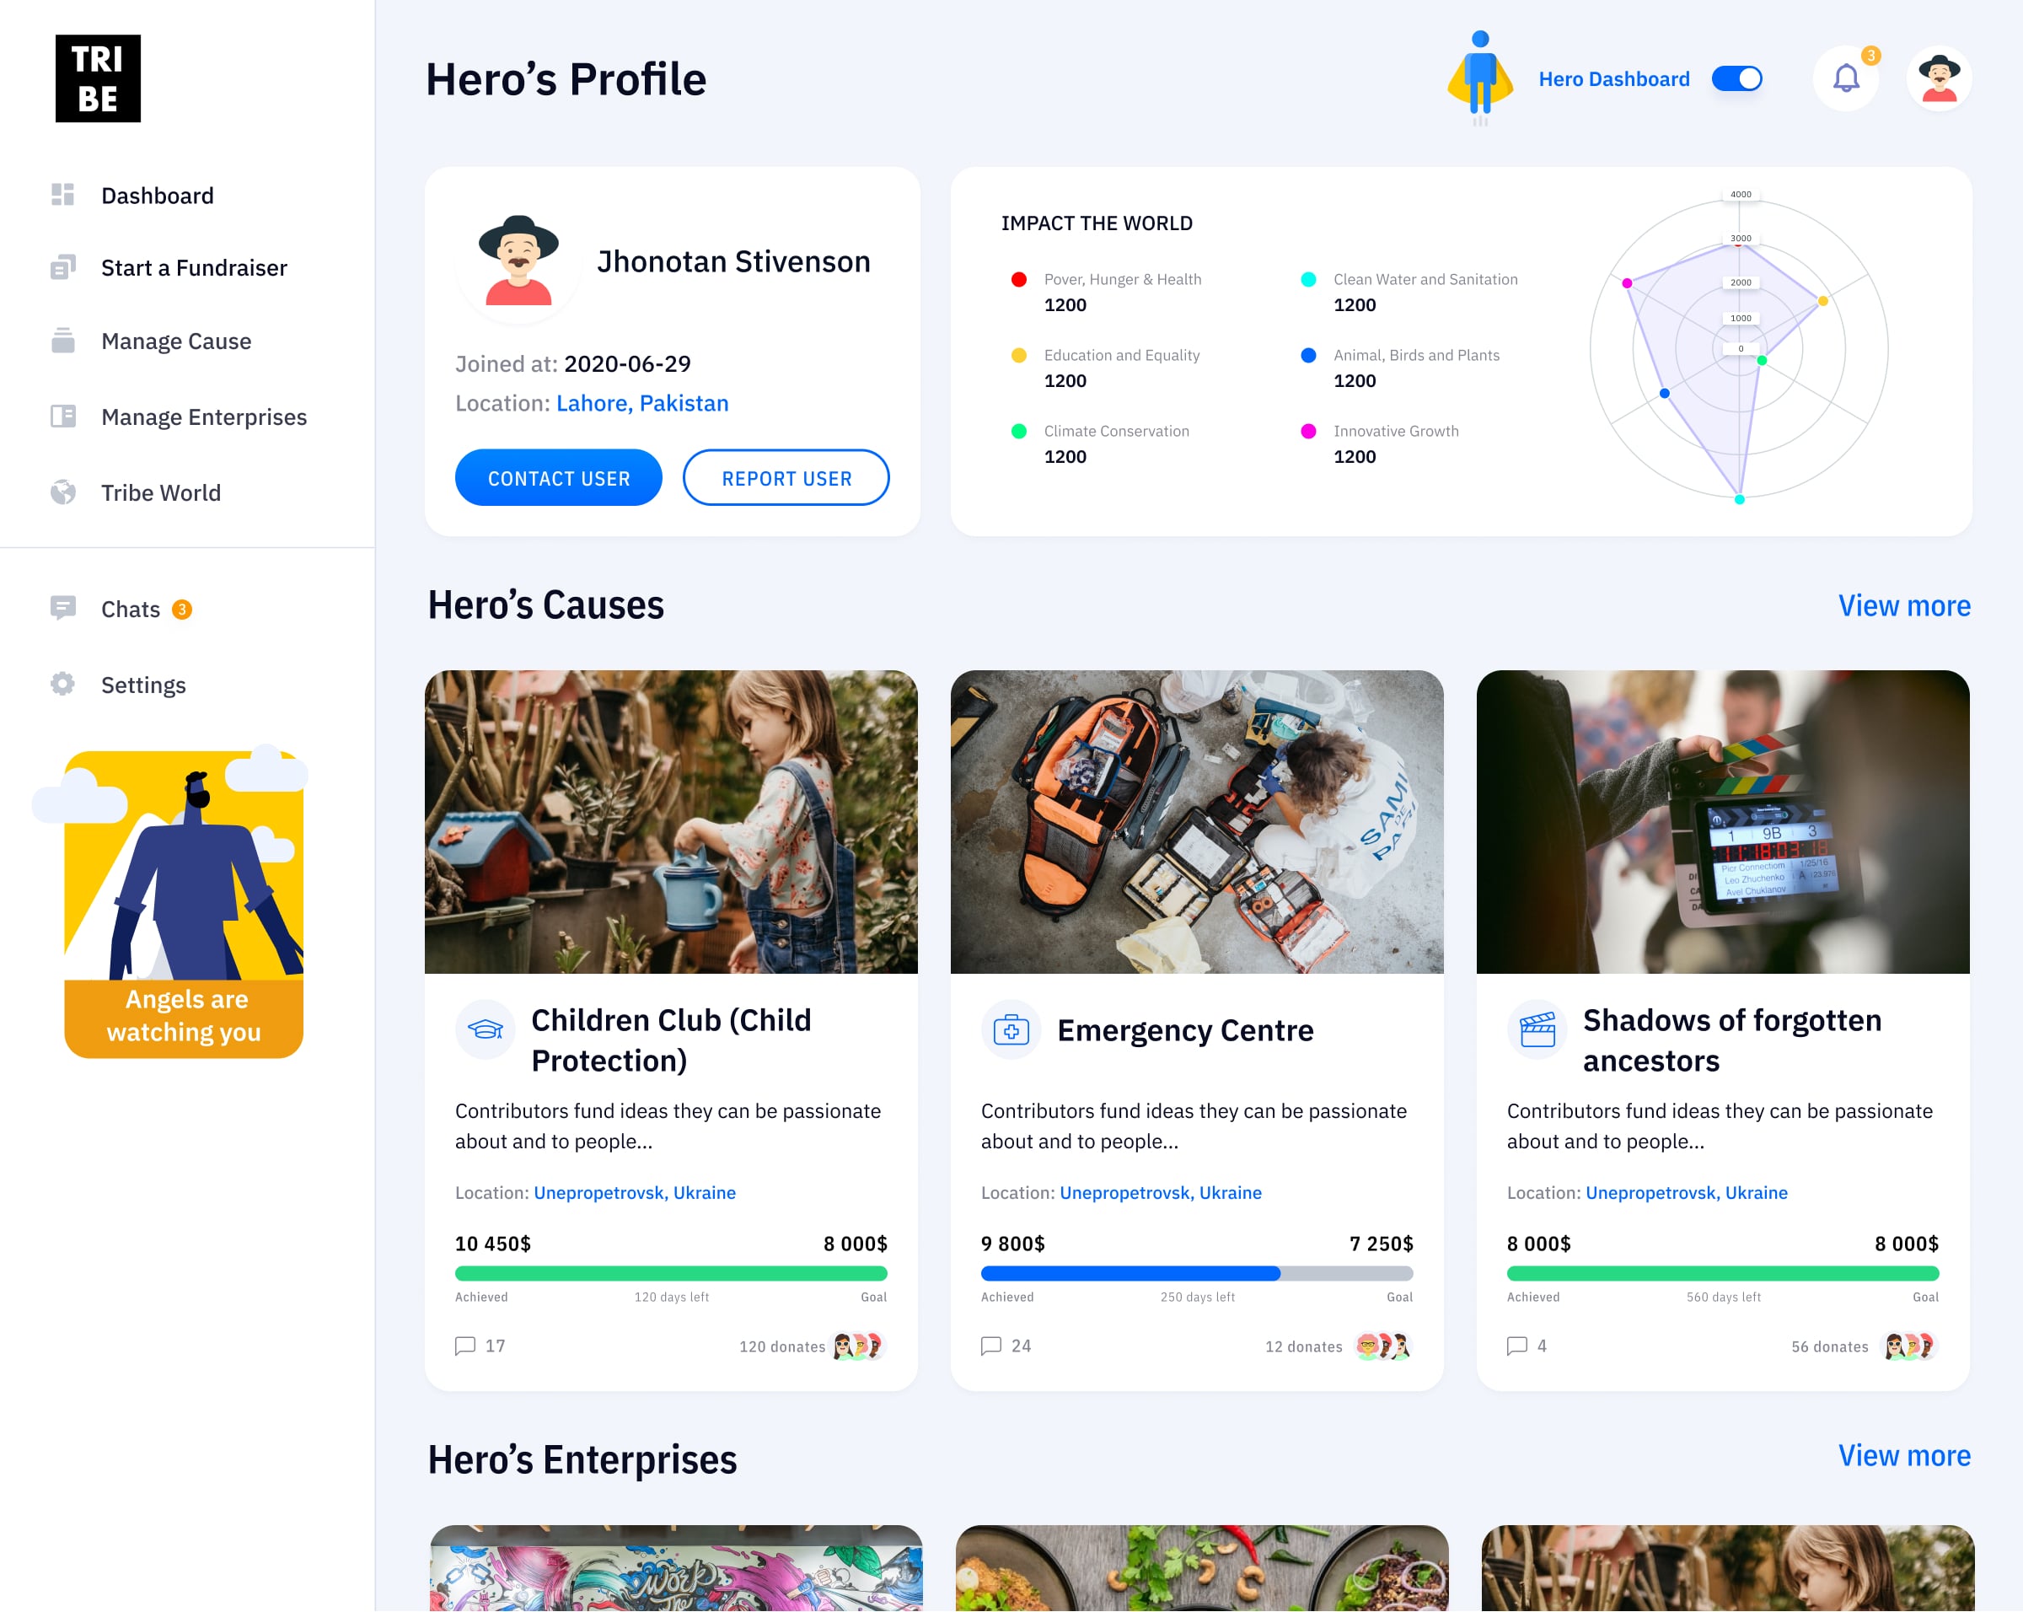Image resolution: width=2023 pixels, height=1612 pixels.
Task: Click the Chats unread badge 3
Action: coord(182,609)
